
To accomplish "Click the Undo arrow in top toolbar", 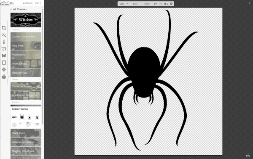I will point(155,4).
